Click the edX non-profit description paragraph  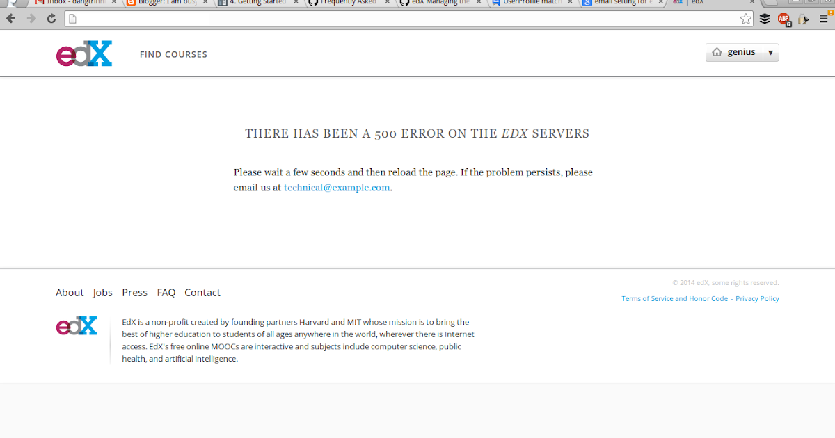298,341
